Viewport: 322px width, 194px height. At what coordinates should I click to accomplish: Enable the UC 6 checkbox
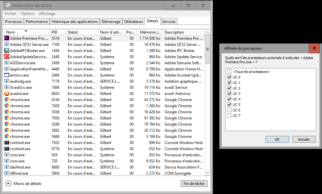coord(229,110)
